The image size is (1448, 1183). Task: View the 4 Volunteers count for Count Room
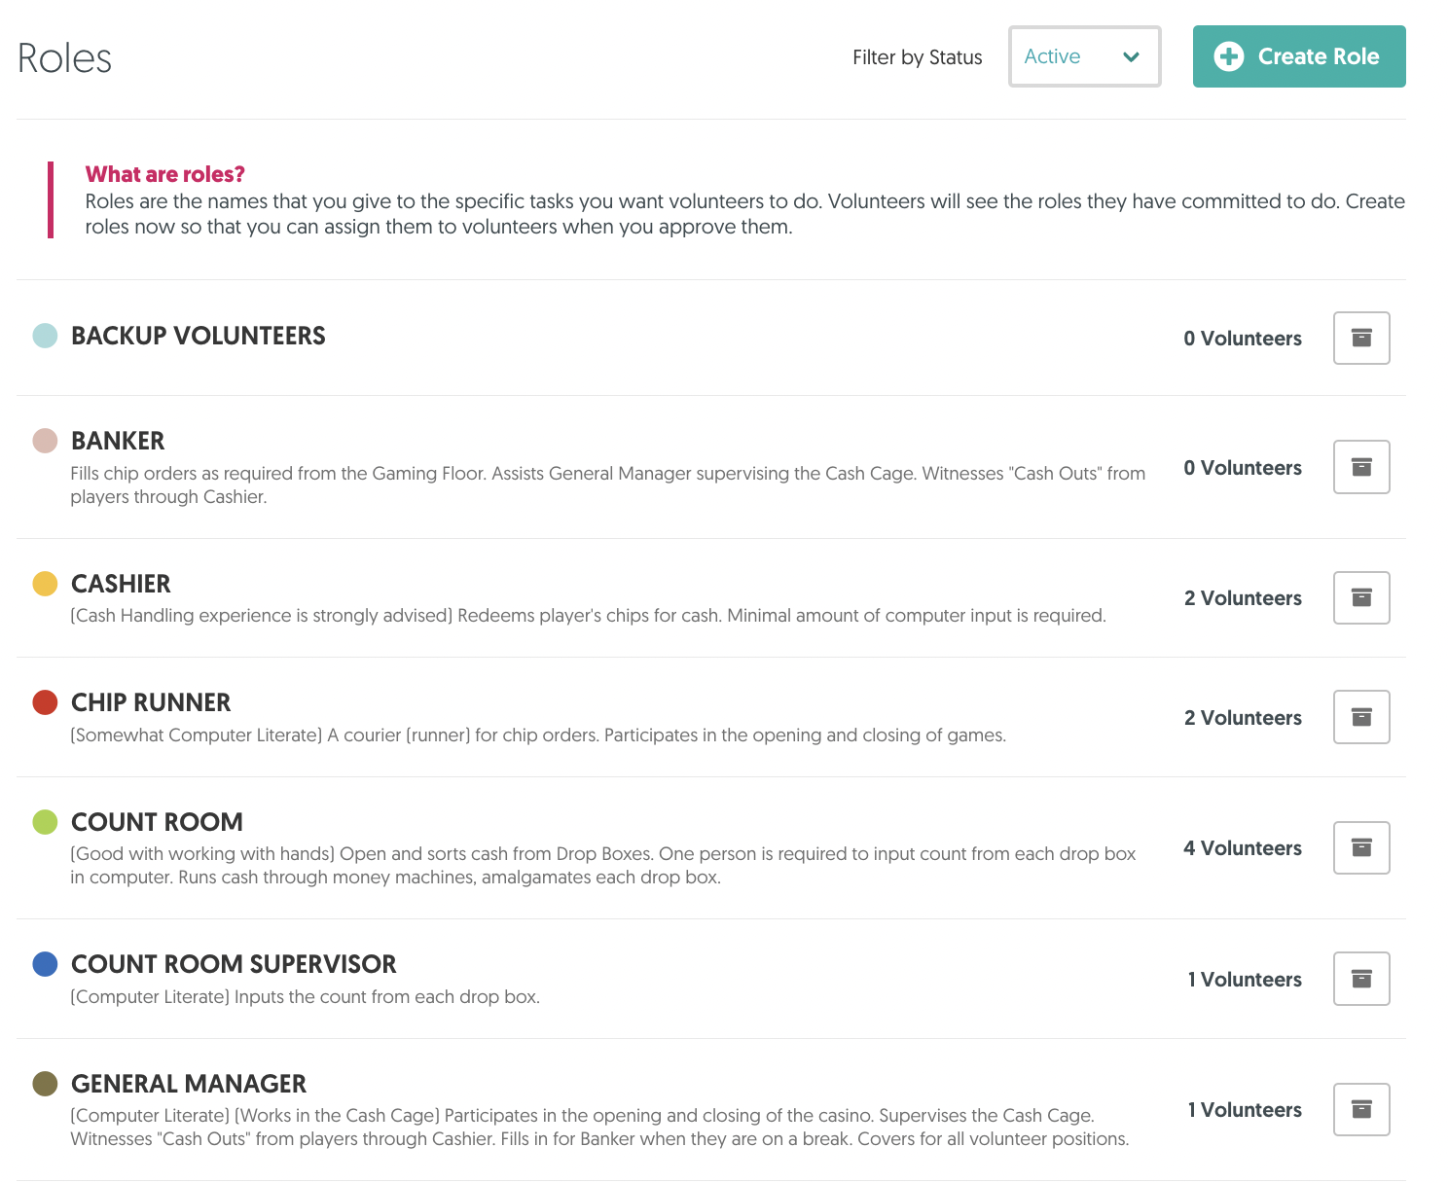1243,848
